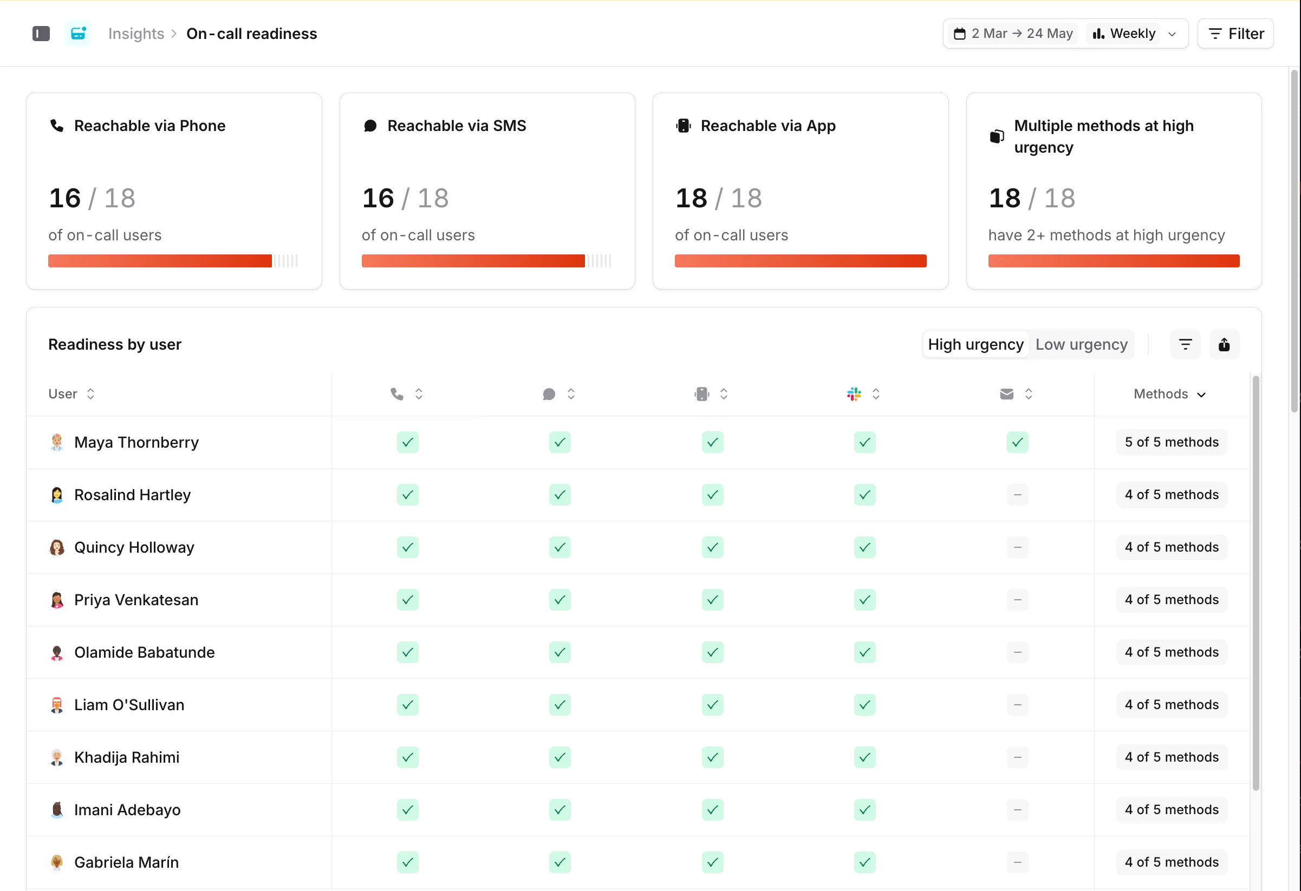Sort by the mobile app column header
Image resolution: width=1301 pixels, height=891 pixels.
click(711, 394)
